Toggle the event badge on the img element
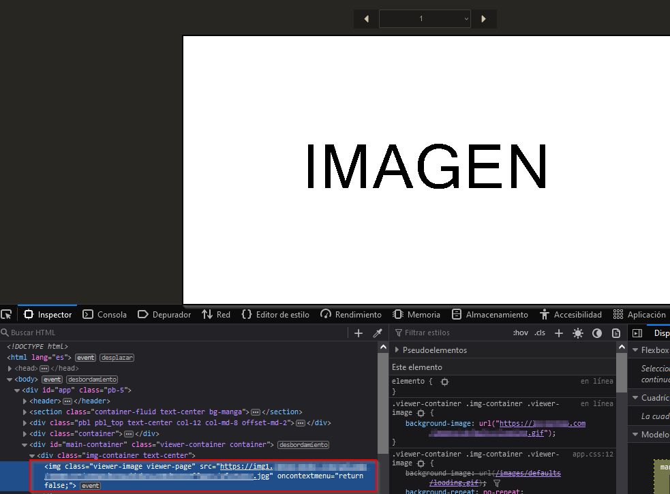This screenshot has height=494, width=670. tap(90, 484)
